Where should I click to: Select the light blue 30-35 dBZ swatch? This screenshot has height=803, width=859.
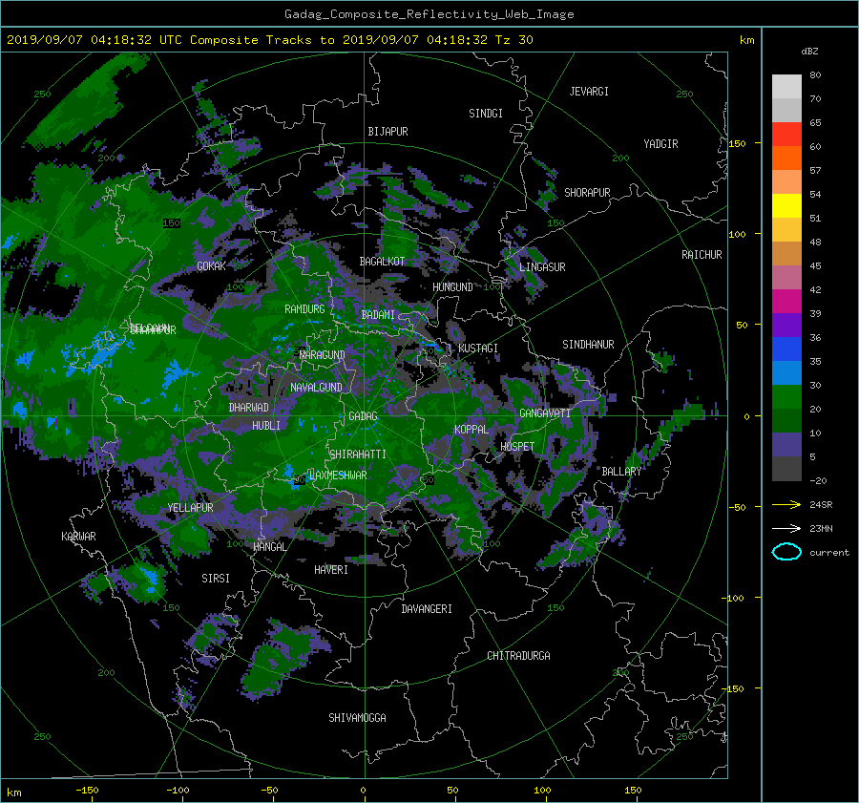tap(786, 372)
